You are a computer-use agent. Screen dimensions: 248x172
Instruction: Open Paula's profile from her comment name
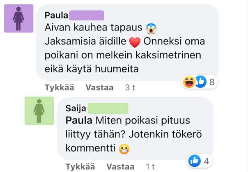click(x=56, y=16)
